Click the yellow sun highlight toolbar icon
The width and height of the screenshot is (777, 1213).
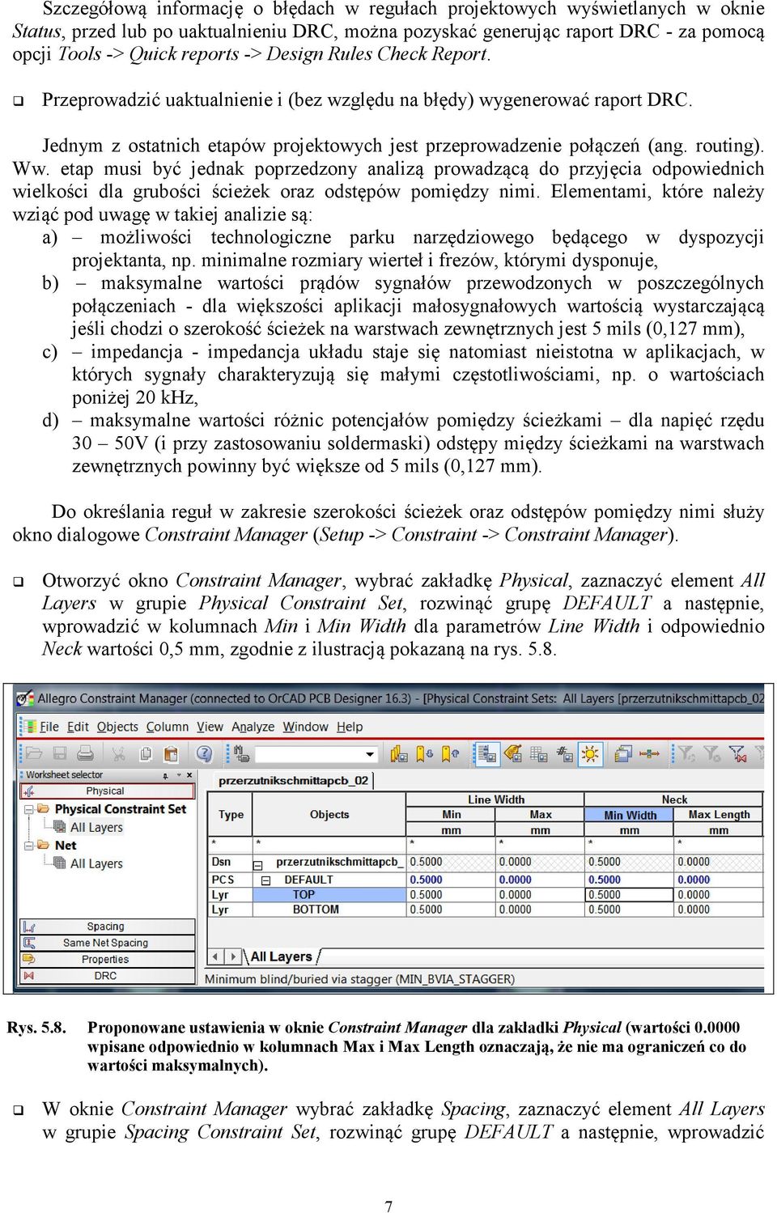click(x=590, y=753)
